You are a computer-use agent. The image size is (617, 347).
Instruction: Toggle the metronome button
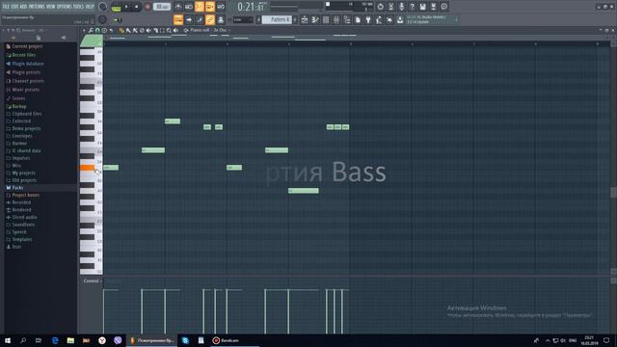click(x=178, y=7)
